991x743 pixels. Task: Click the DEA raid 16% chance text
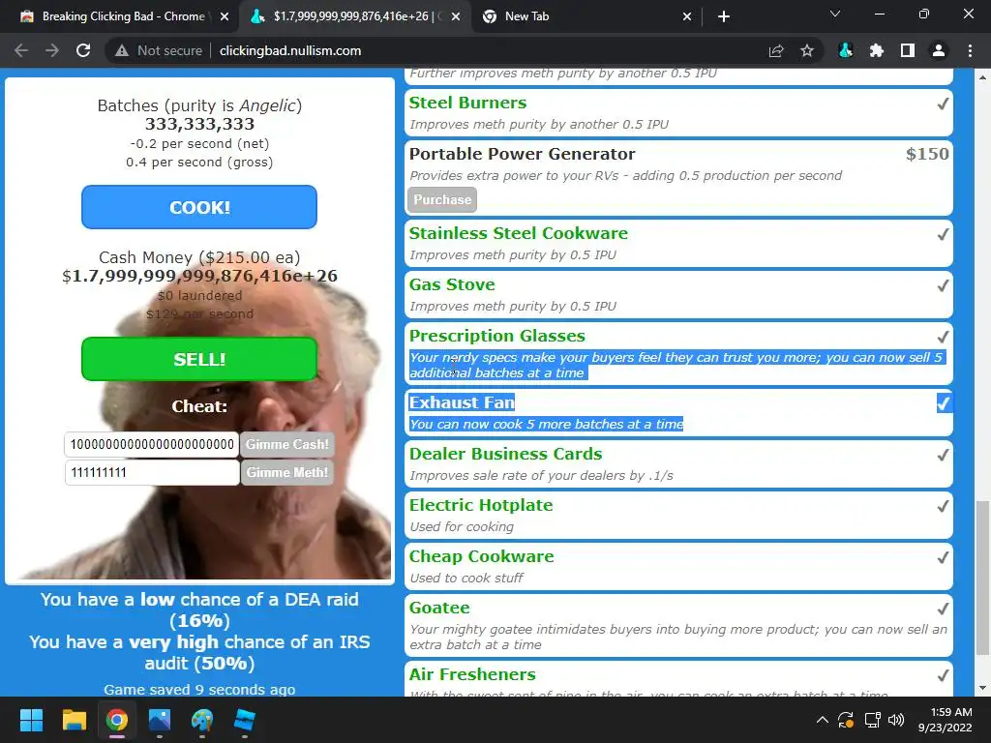[x=199, y=609]
